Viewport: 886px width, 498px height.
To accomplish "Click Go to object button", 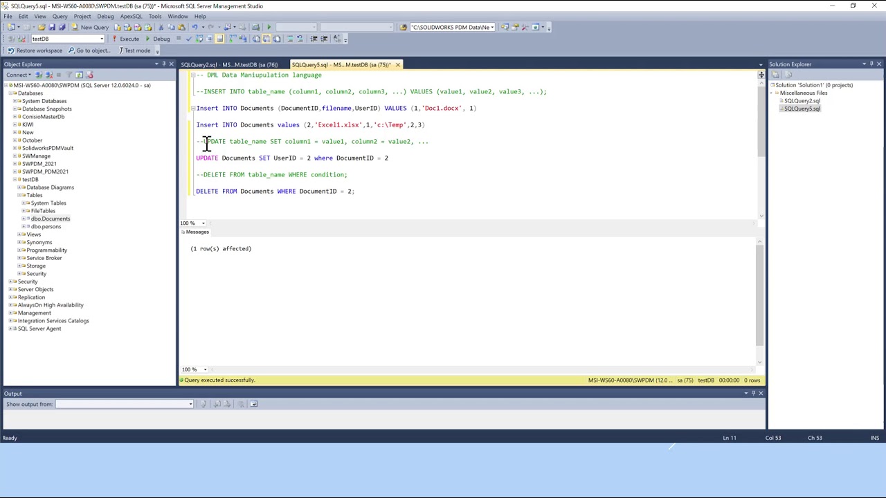I will coord(90,50).
